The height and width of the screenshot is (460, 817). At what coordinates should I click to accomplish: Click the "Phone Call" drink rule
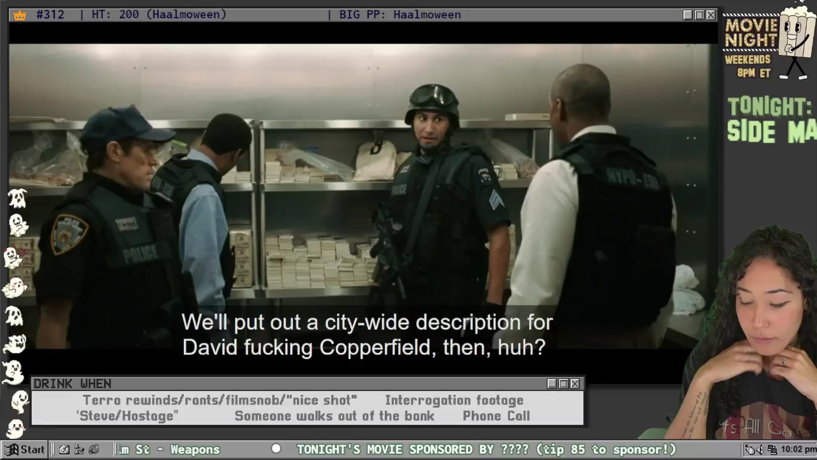496,416
